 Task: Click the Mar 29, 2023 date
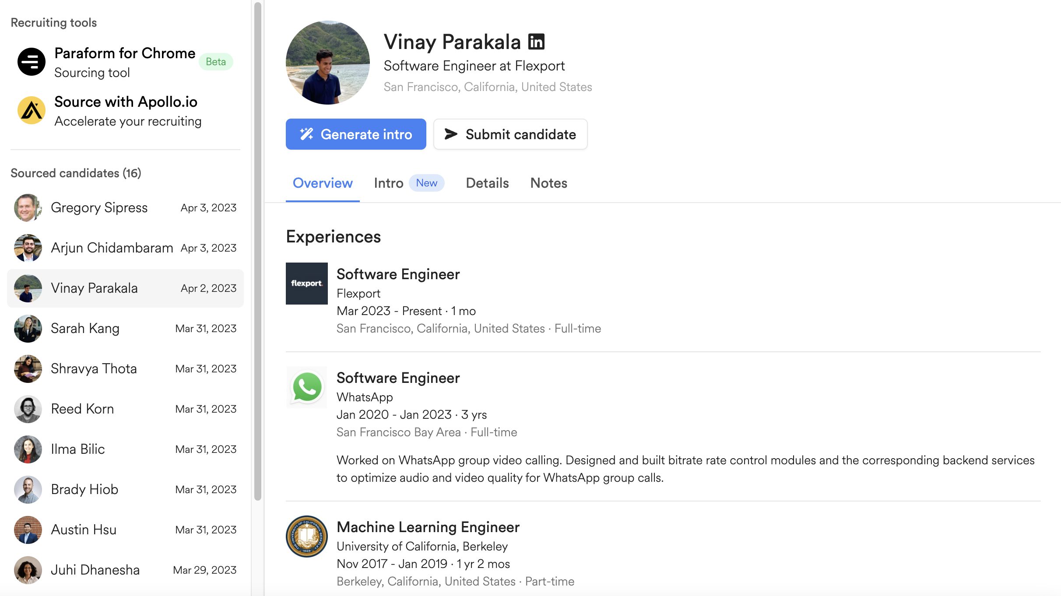tap(204, 570)
